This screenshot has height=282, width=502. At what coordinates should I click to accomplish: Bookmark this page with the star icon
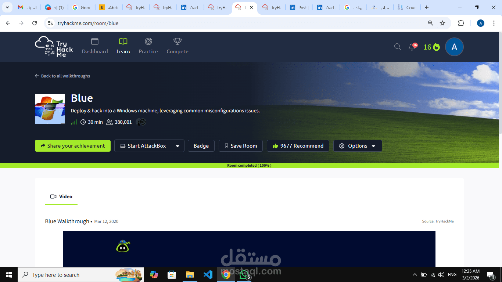click(442, 23)
